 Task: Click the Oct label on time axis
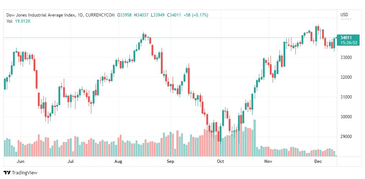tap(220, 162)
